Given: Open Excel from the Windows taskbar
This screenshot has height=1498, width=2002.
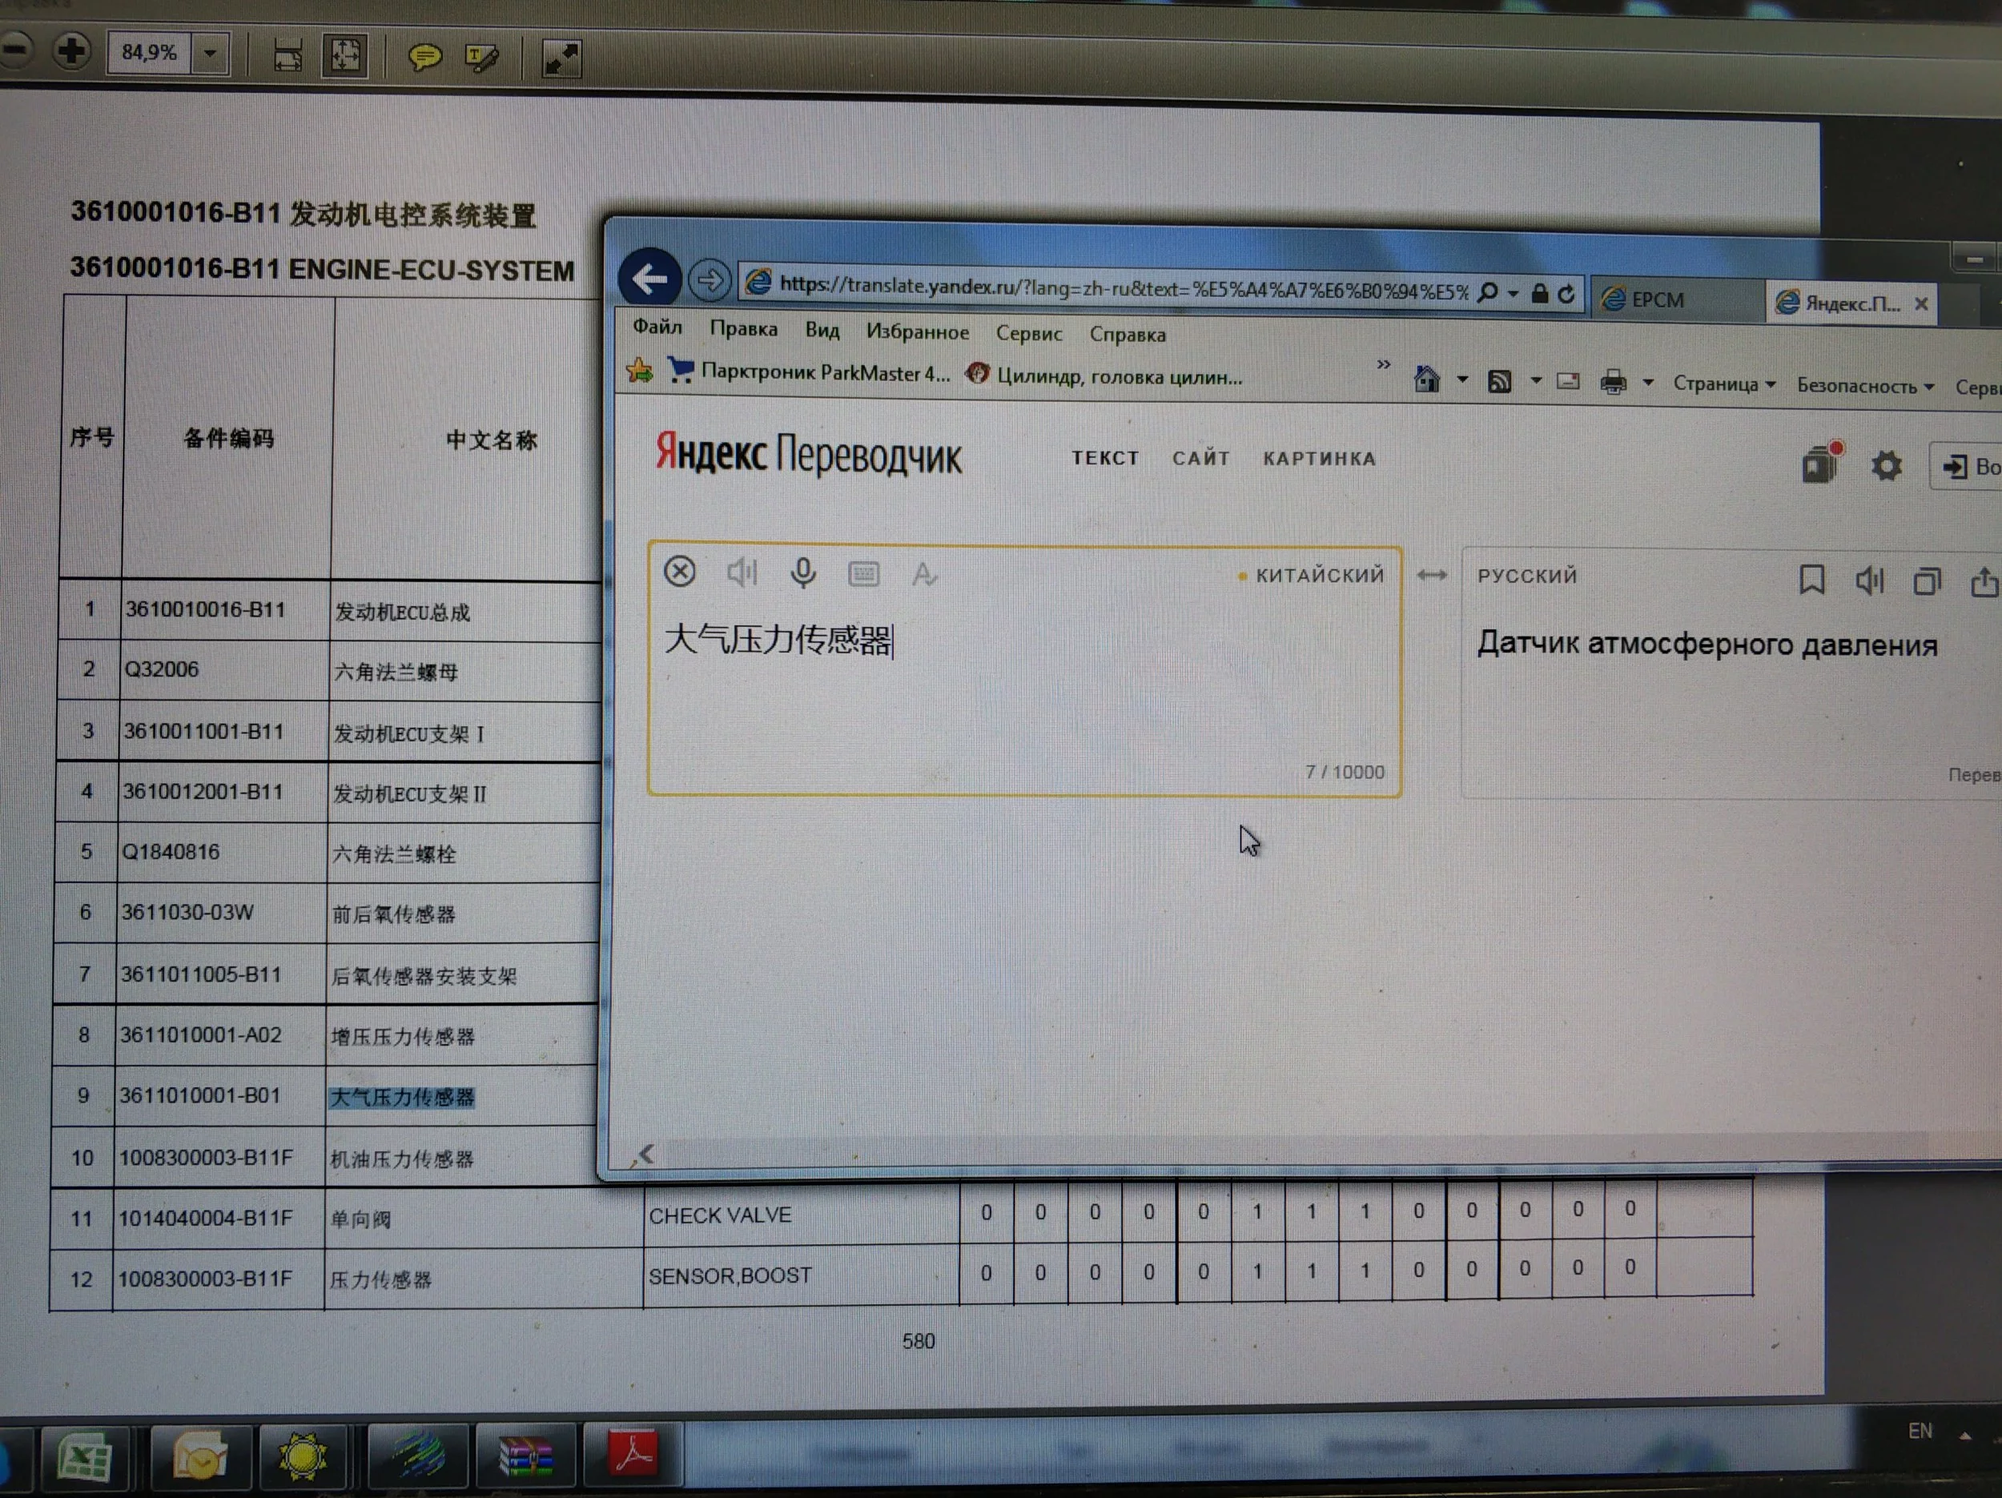Looking at the screenshot, I should coord(84,1457).
